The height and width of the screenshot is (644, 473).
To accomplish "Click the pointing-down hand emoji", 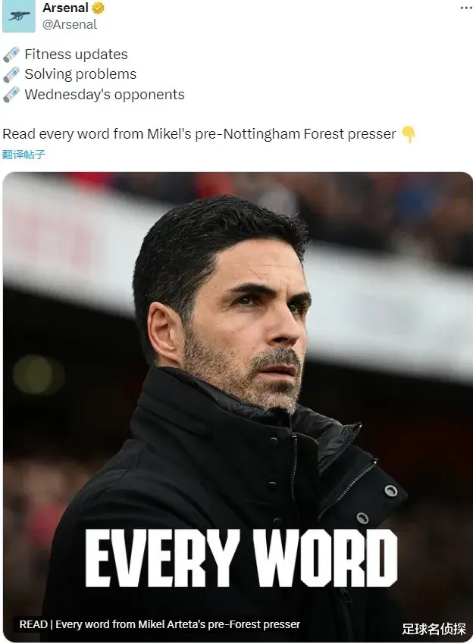I will click(408, 134).
